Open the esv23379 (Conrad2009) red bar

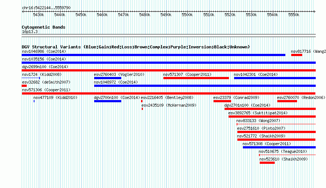click(222, 101)
